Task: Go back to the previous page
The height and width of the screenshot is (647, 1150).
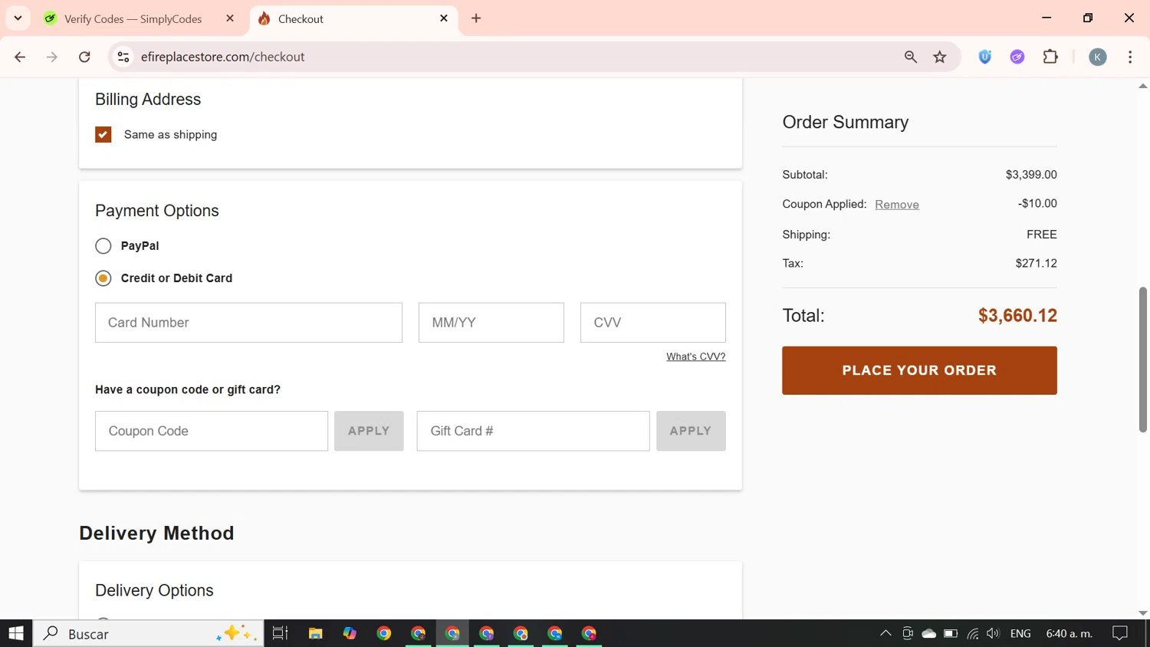Action: pos(20,57)
